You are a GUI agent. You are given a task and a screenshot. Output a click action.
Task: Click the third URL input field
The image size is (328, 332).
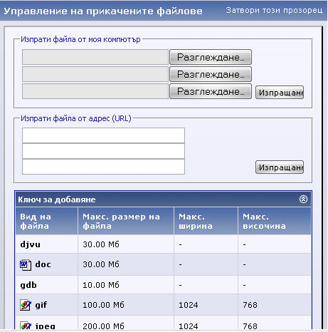[x=103, y=167]
